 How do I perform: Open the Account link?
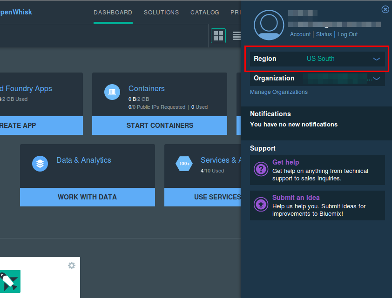coord(300,34)
